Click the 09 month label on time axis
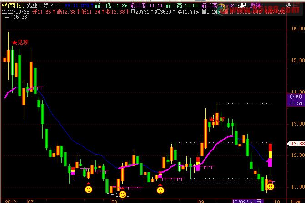The height and width of the screenshot is (203, 305). click(201, 201)
